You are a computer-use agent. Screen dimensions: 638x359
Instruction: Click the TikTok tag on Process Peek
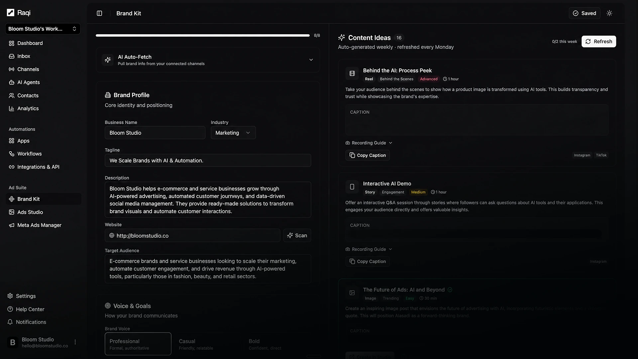click(601, 155)
